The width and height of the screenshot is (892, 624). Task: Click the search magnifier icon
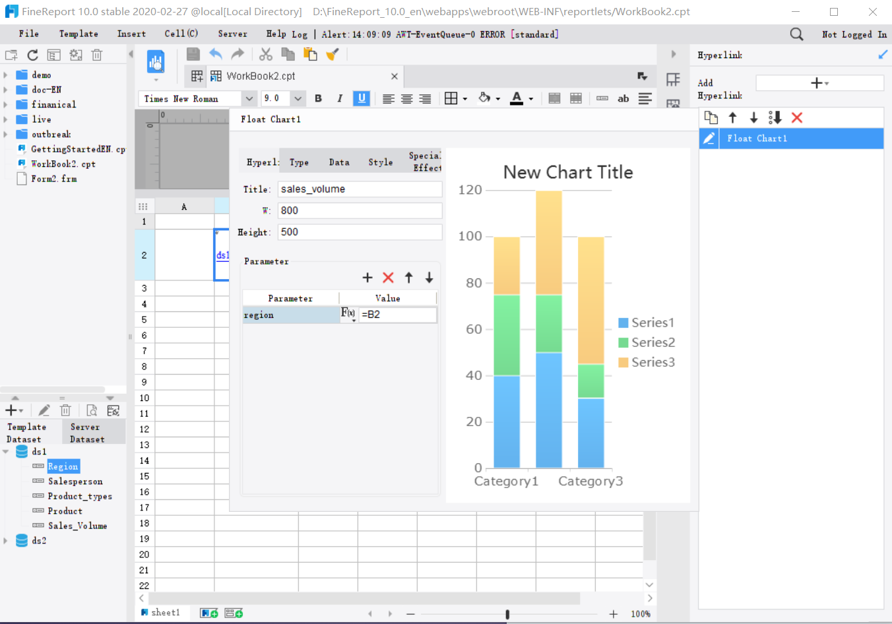(x=796, y=34)
